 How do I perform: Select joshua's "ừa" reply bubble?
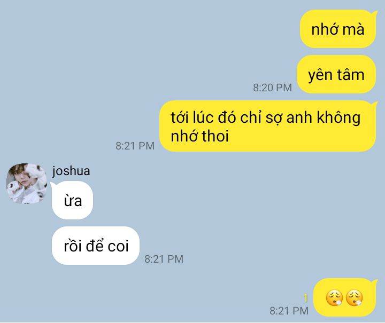[x=72, y=200]
